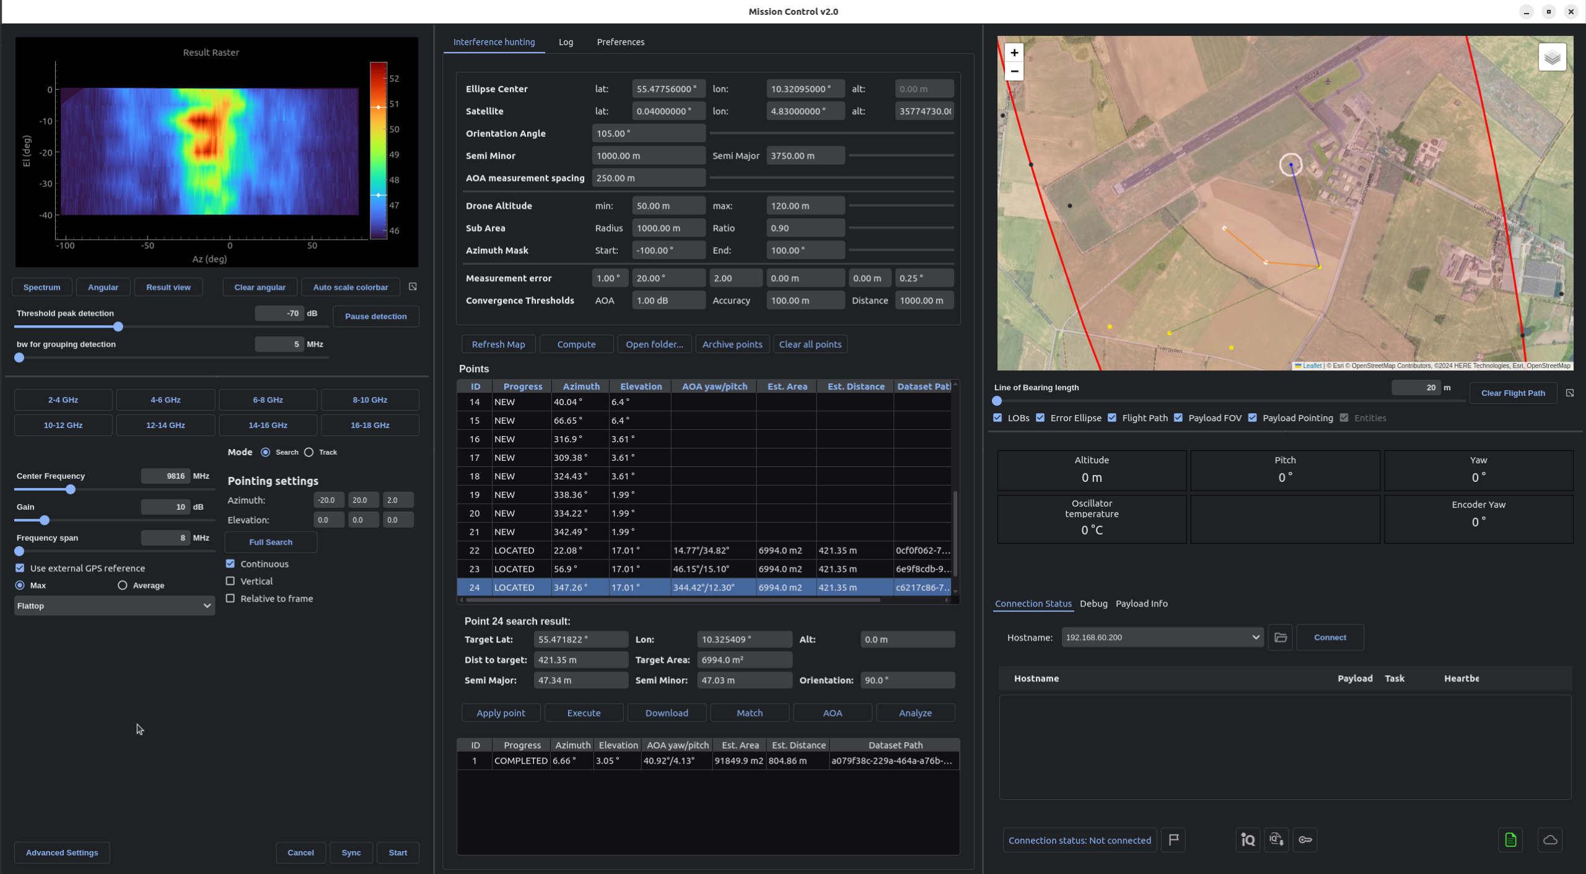
Task: Click the Threshold peak detection slider handle
Action: (118, 326)
